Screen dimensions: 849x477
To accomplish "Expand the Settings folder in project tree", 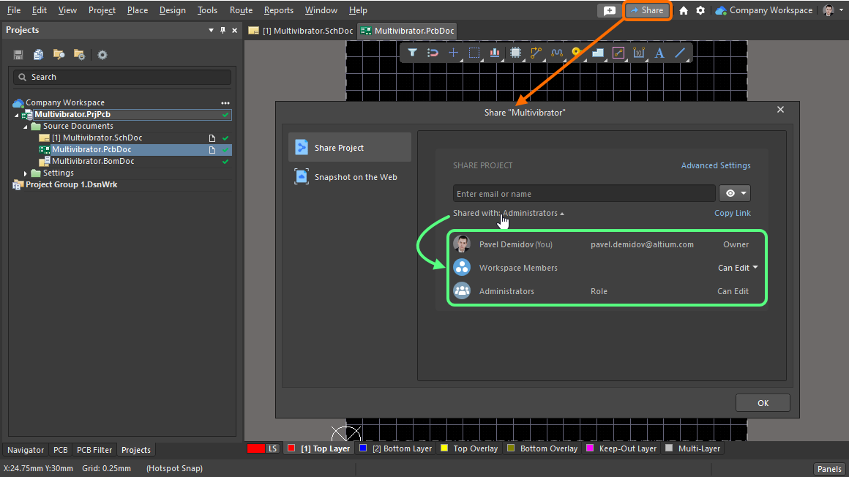I will point(26,173).
